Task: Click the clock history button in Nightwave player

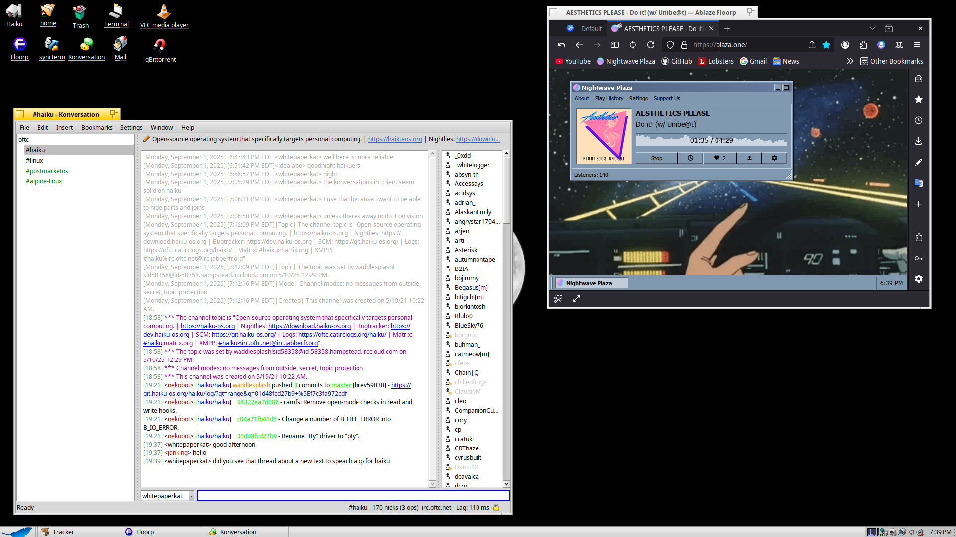Action: [690, 158]
